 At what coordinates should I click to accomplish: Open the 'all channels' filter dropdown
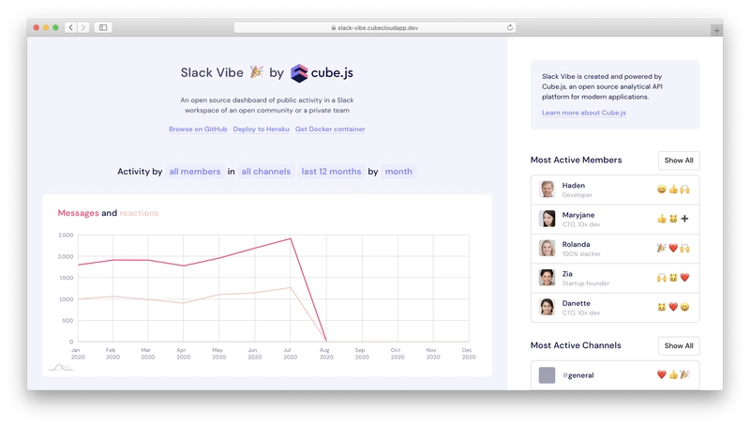266,172
